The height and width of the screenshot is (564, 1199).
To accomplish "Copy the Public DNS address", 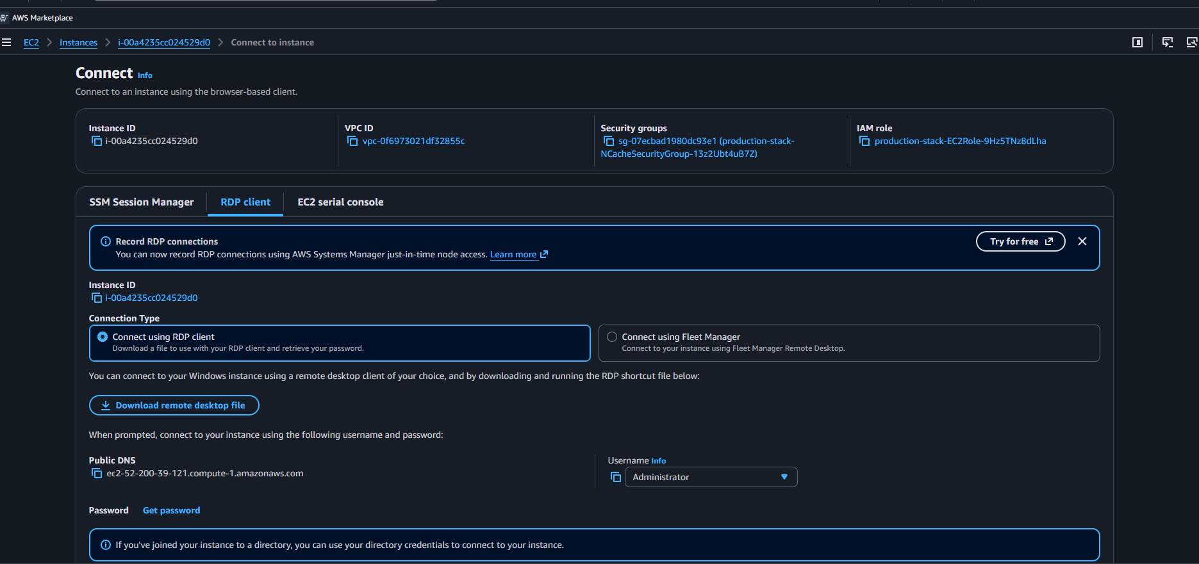I will point(97,473).
